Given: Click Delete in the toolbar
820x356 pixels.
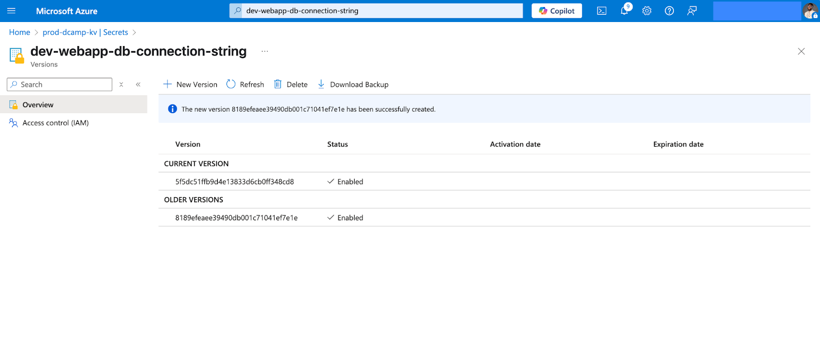Looking at the screenshot, I should point(291,85).
